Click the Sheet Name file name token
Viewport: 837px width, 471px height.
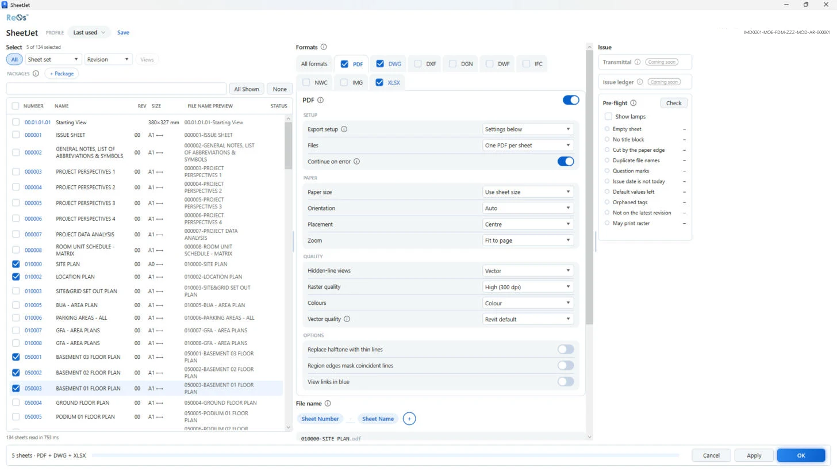pyautogui.click(x=378, y=419)
